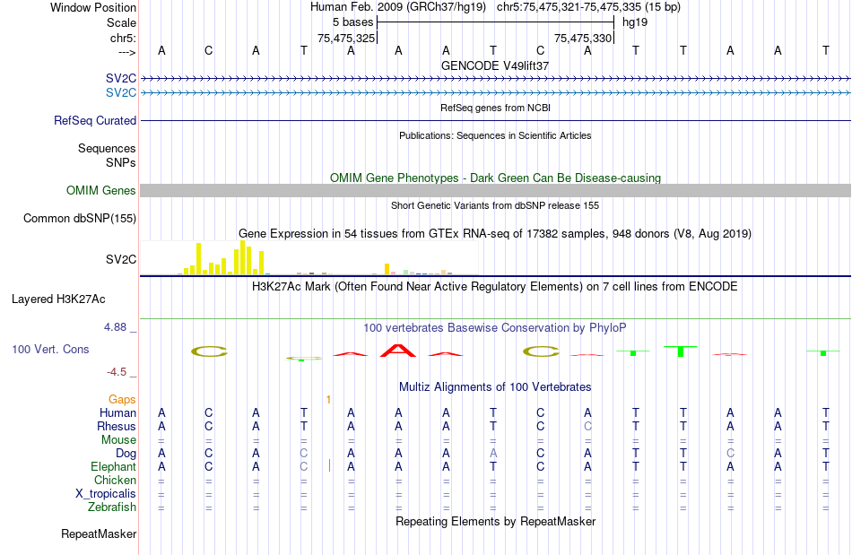Image resolution: width=852 pixels, height=555 pixels.
Task: Click Short Genetic Variants from dbSNP title
Action: 495,205
